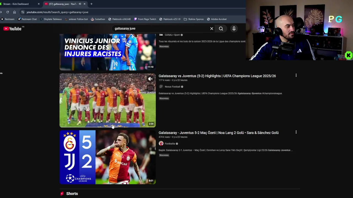Open a new browser tab with plus

pyautogui.click(x=91, y=4)
